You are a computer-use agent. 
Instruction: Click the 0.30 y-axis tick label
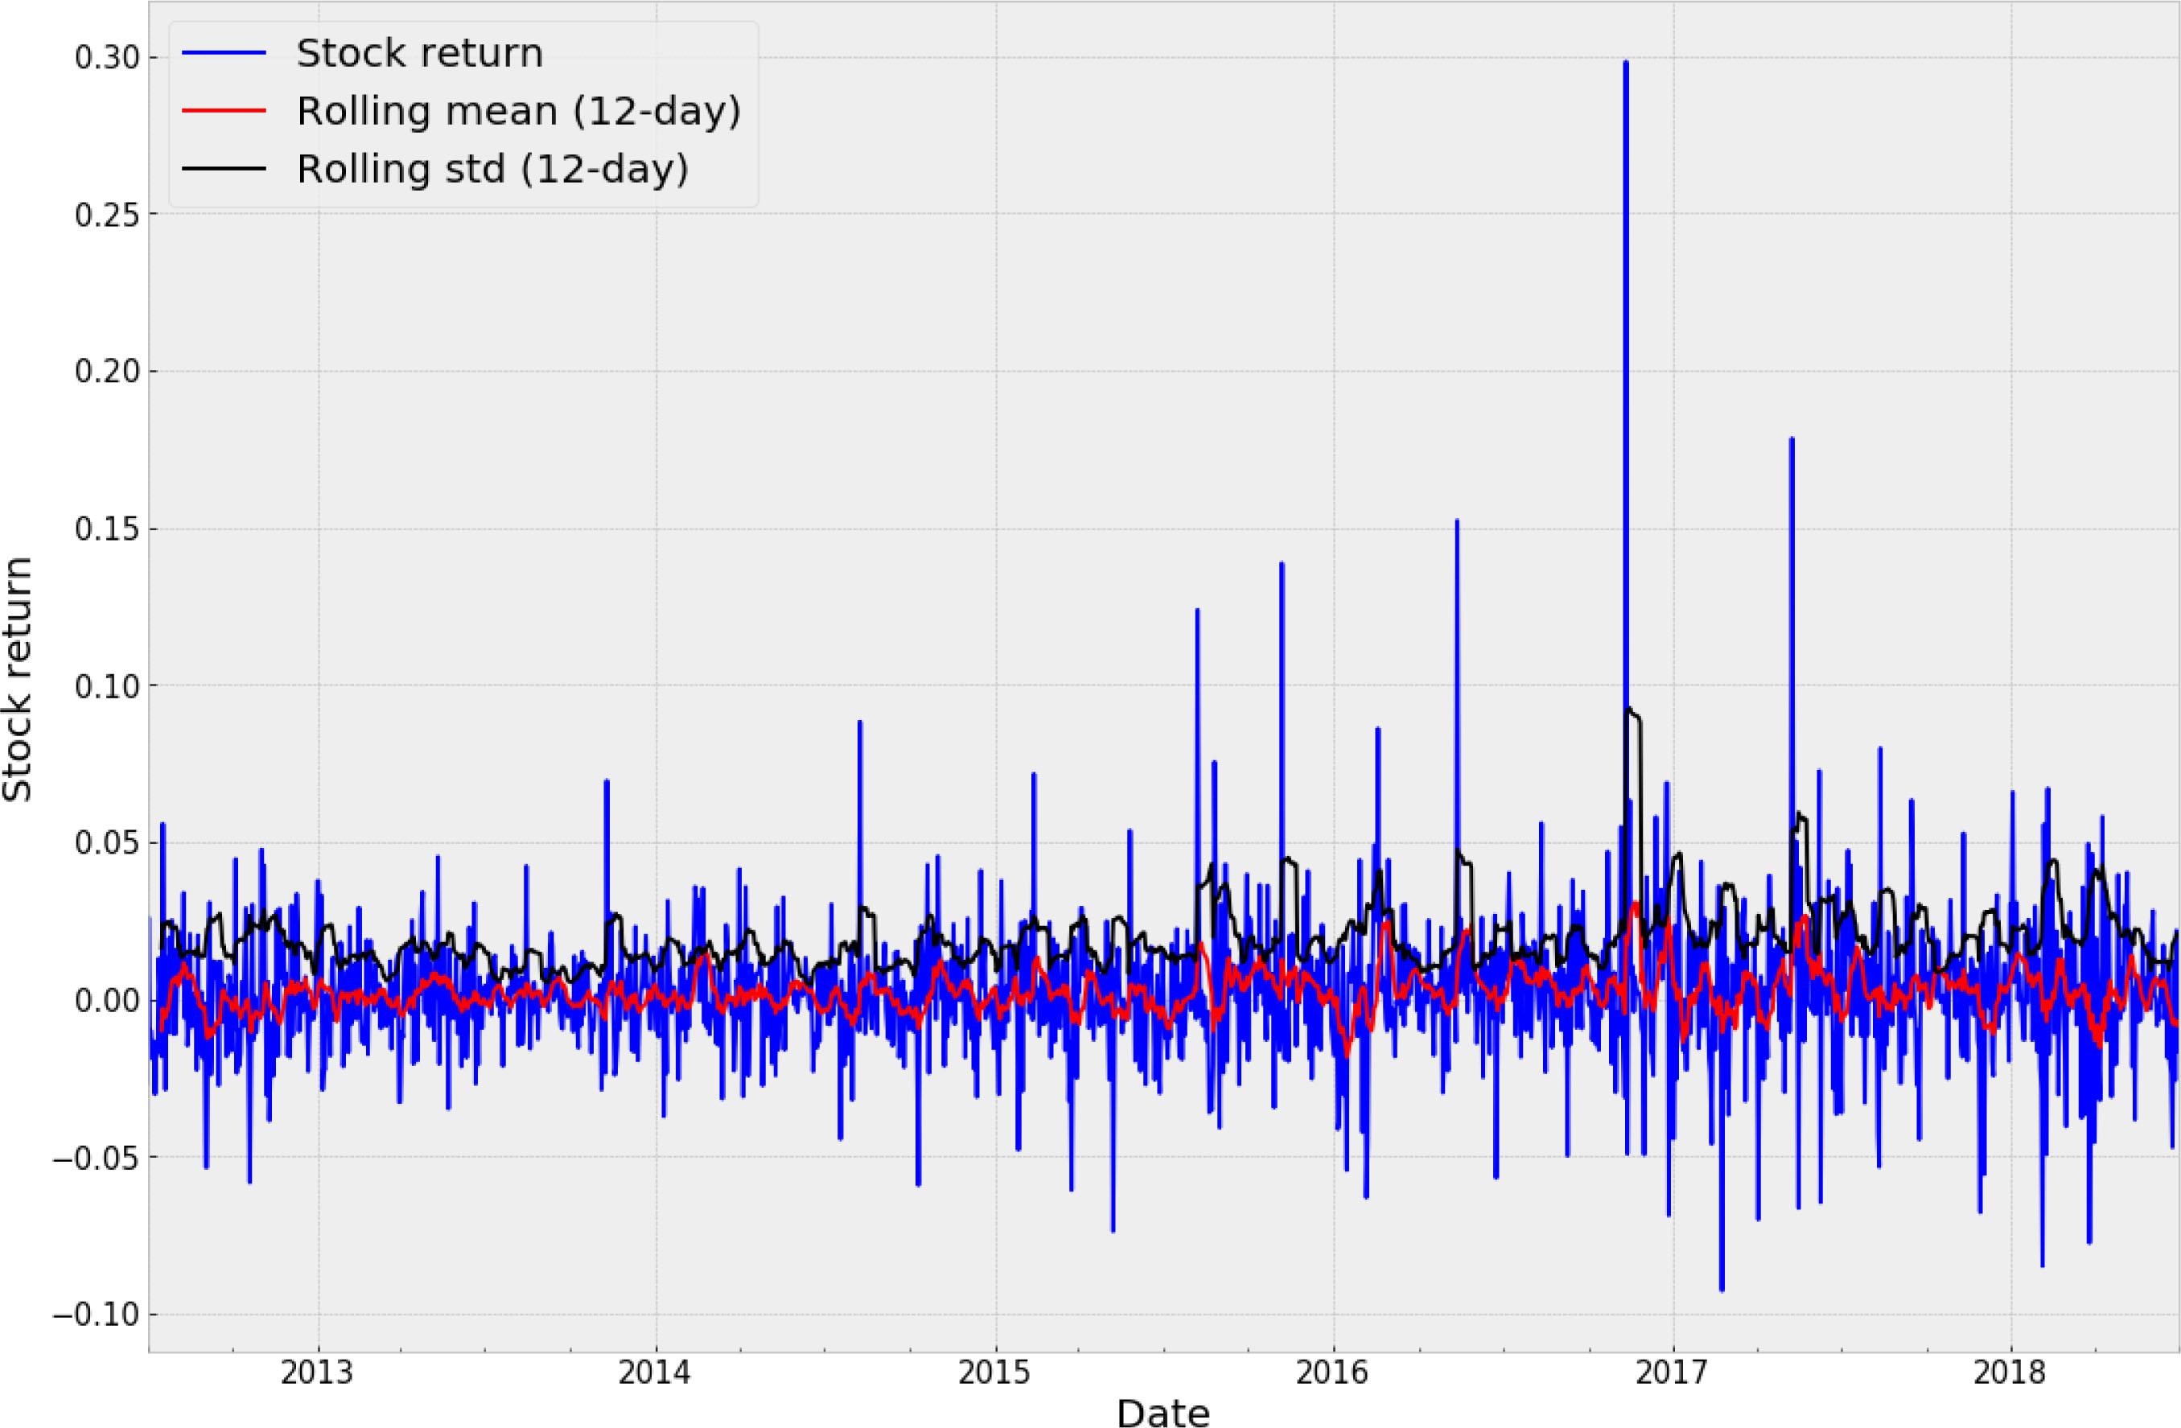pyautogui.click(x=108, y=57)
